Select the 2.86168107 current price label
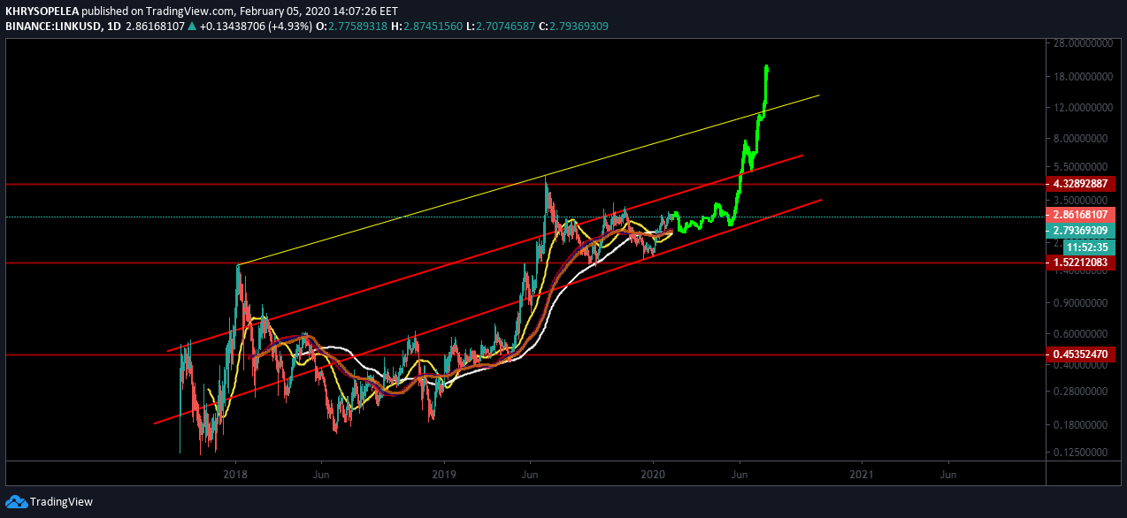Viewport: 1127px width, 518px height. tap(1081, 216)
